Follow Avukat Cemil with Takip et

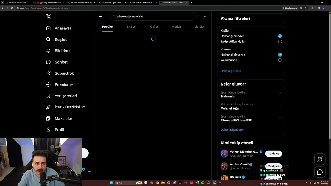point(274,166)
